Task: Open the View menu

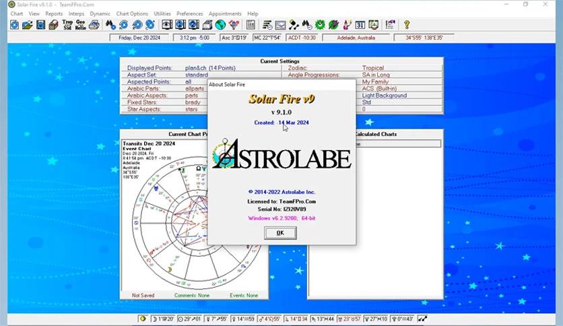Action: pos(34,13)
